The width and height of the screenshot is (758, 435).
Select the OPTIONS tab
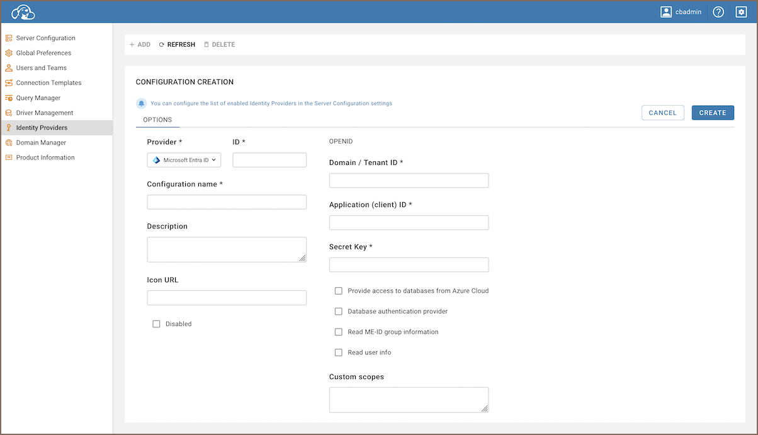(x=157, y=120)
